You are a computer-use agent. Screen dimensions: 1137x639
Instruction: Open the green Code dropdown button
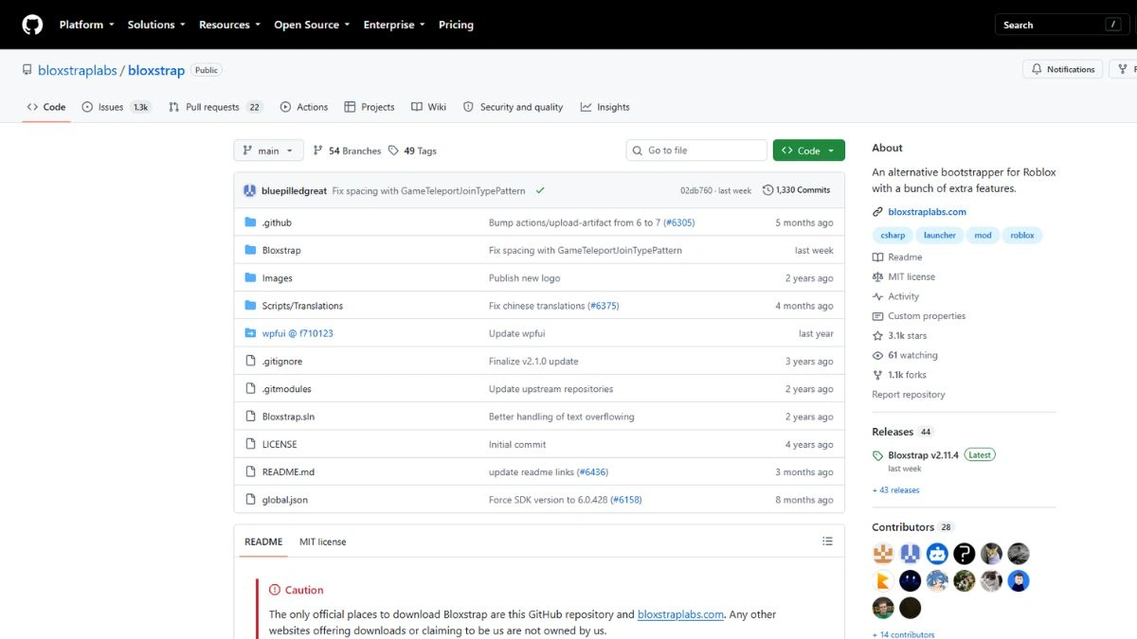point(808,151)
